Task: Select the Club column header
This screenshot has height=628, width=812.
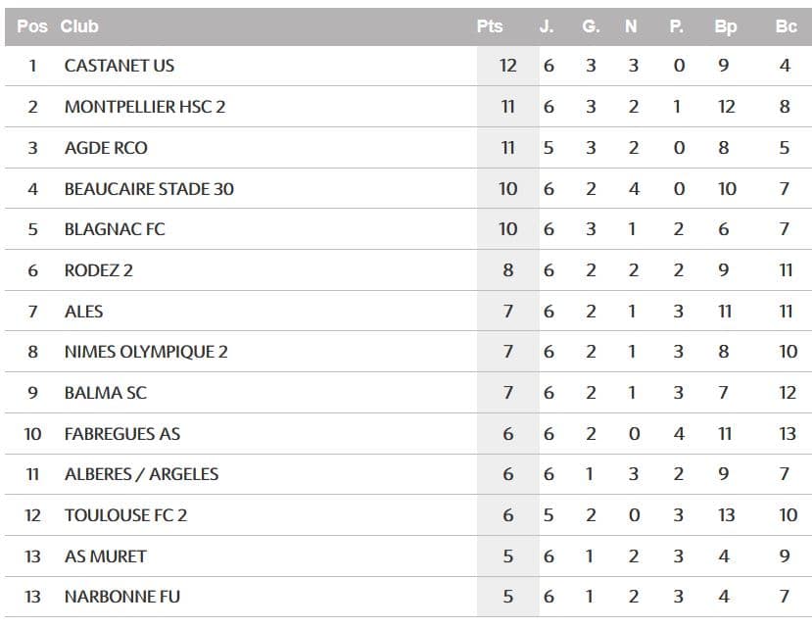Action: [79, 26]
